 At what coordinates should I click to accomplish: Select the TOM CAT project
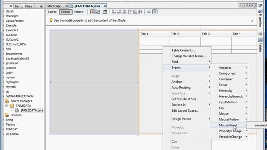coord(12,129)
